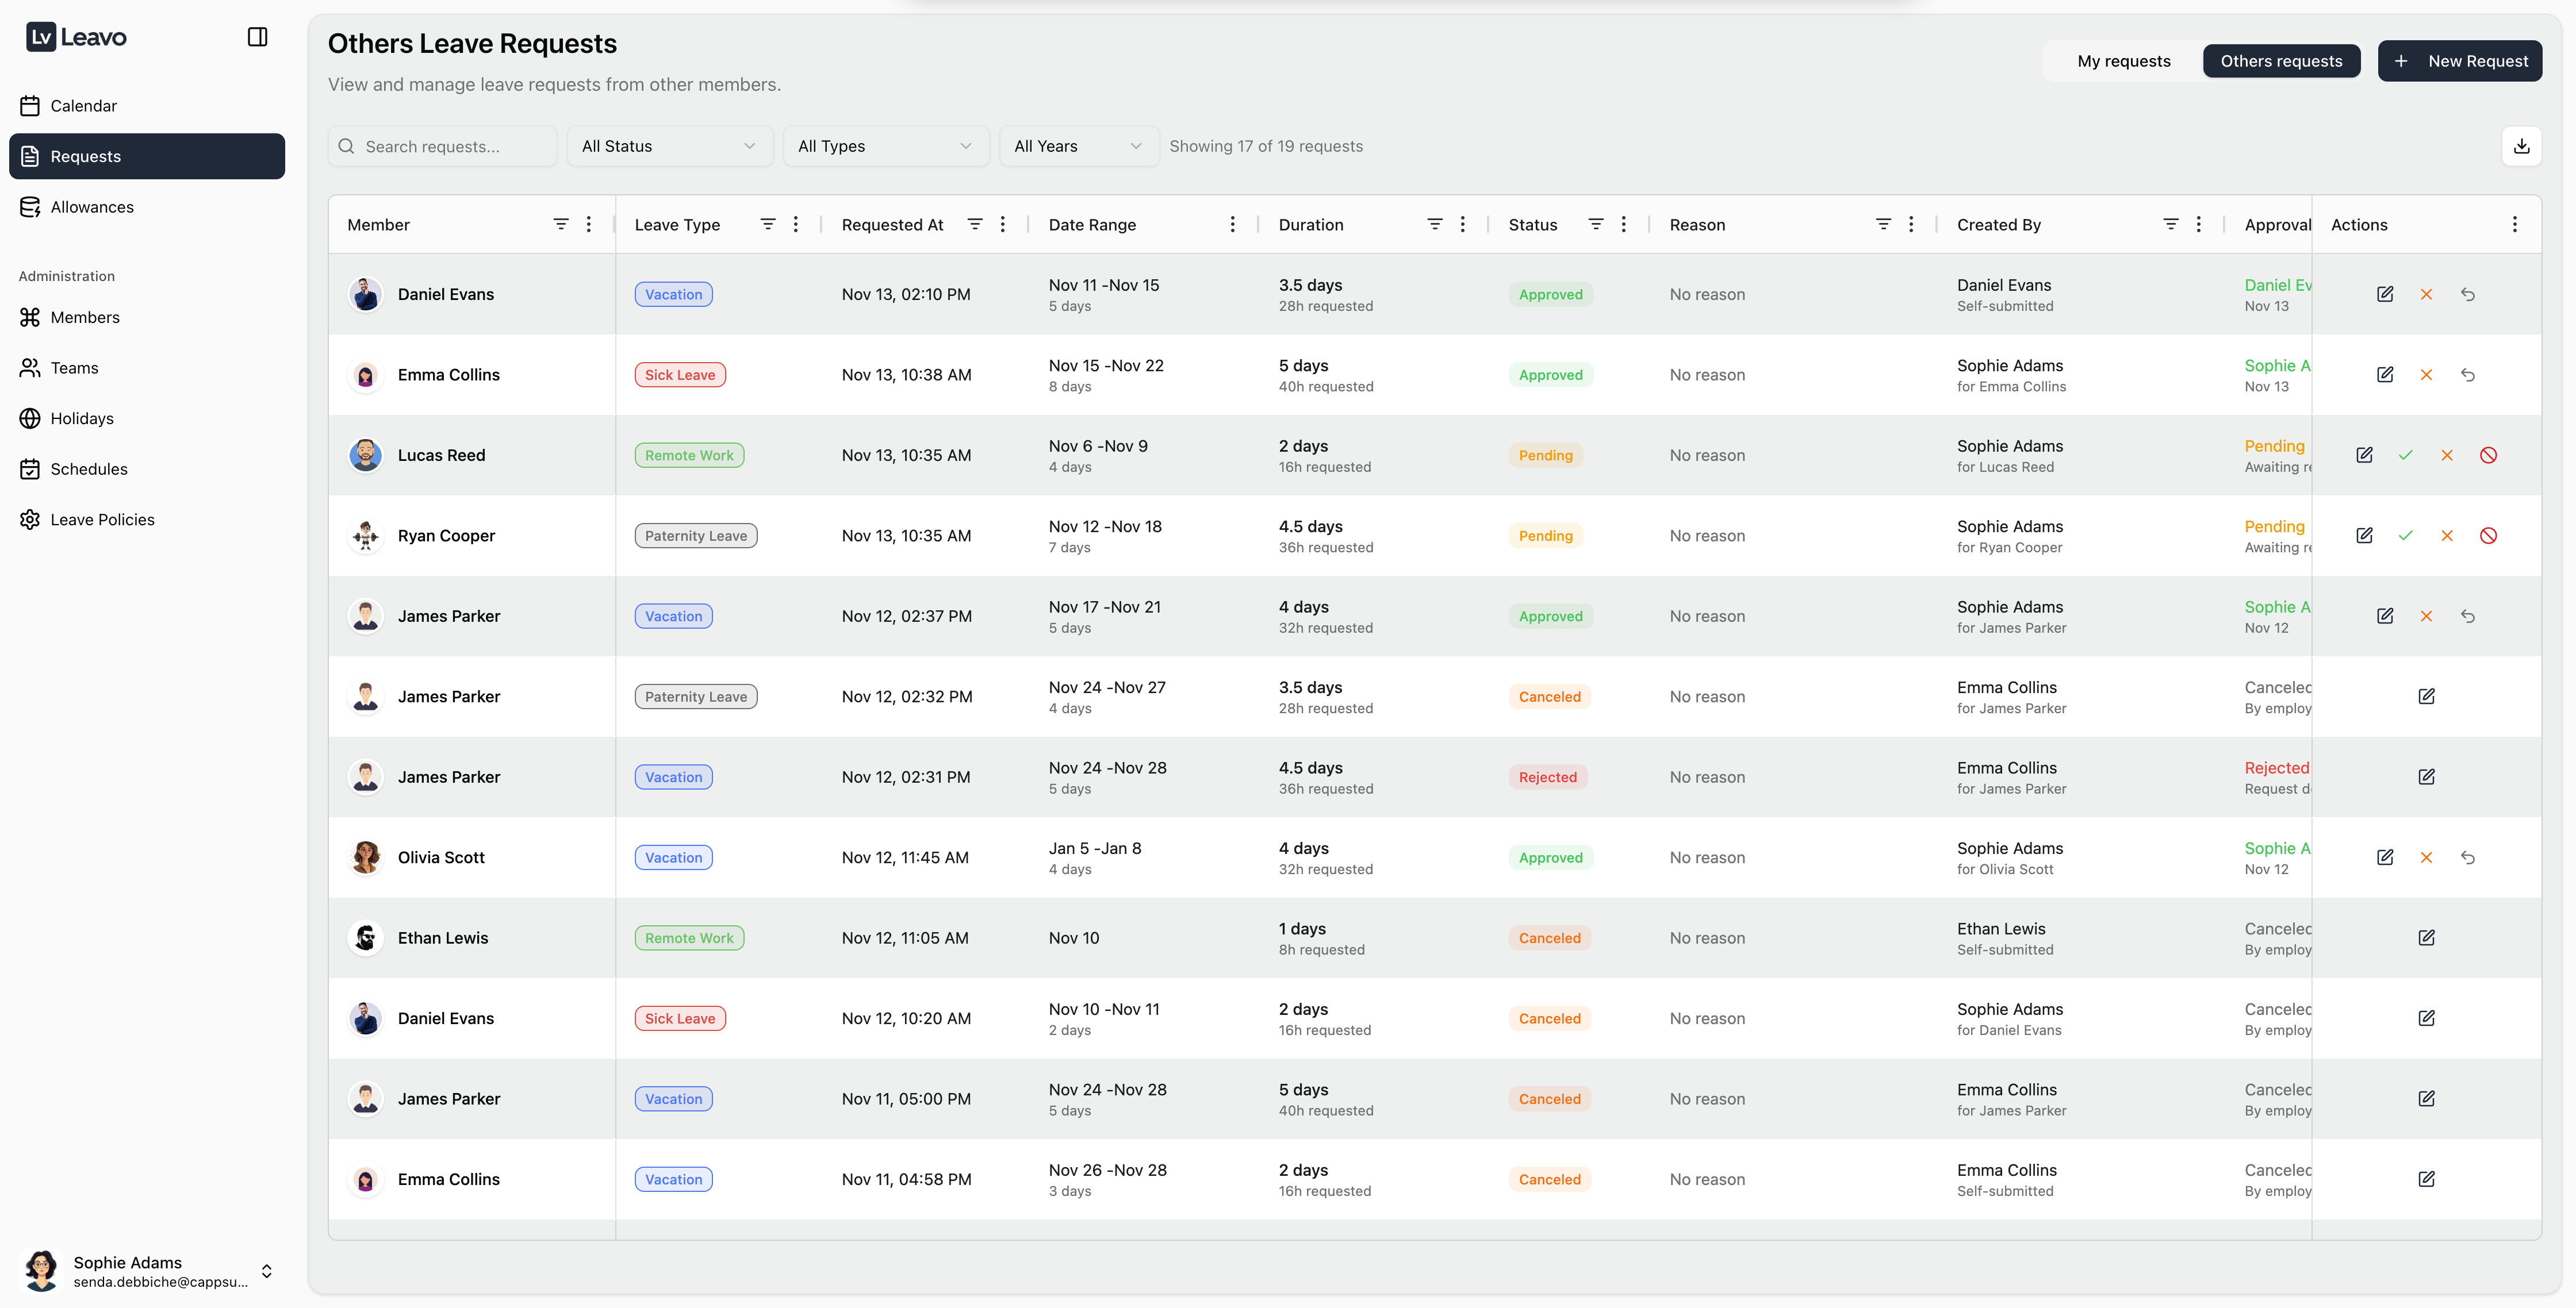Open the Date Range column options menu
The height and width of the screenshot is (1308, 2576).
coord(1232,224)
